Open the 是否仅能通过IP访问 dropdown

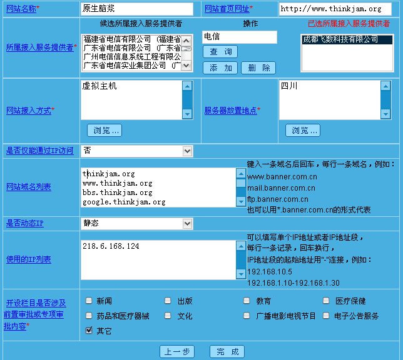click(137, 151)
